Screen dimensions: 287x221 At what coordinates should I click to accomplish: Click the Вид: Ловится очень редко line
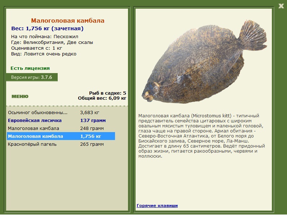coord(44,54)
